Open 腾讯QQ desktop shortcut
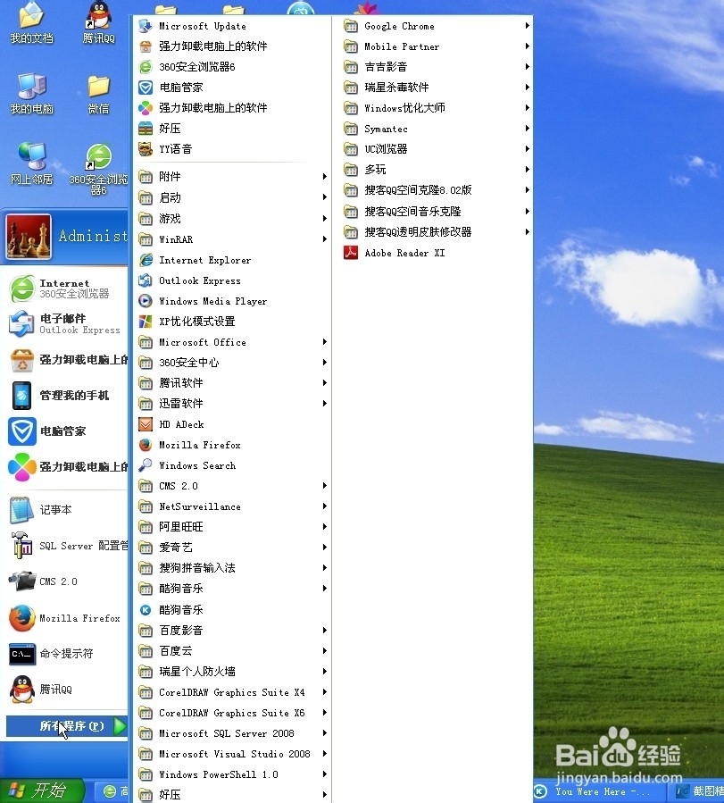Screen dimensions: 724x803 [x=99, y=22]
